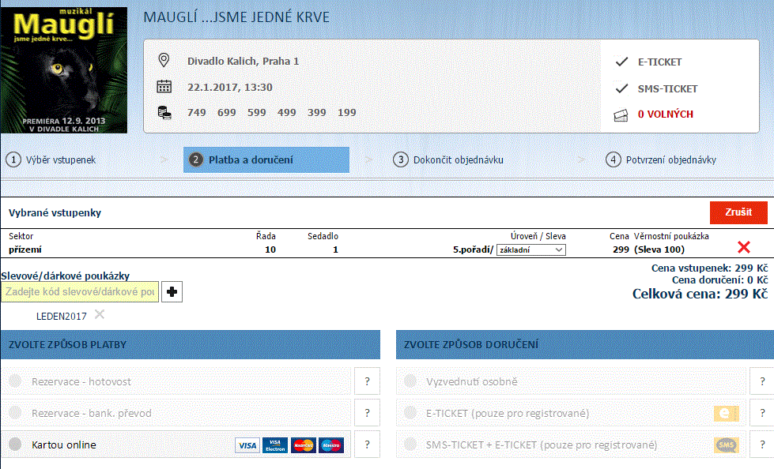
Task: Click the calendar icon next to the date
Action: [164, 87]
